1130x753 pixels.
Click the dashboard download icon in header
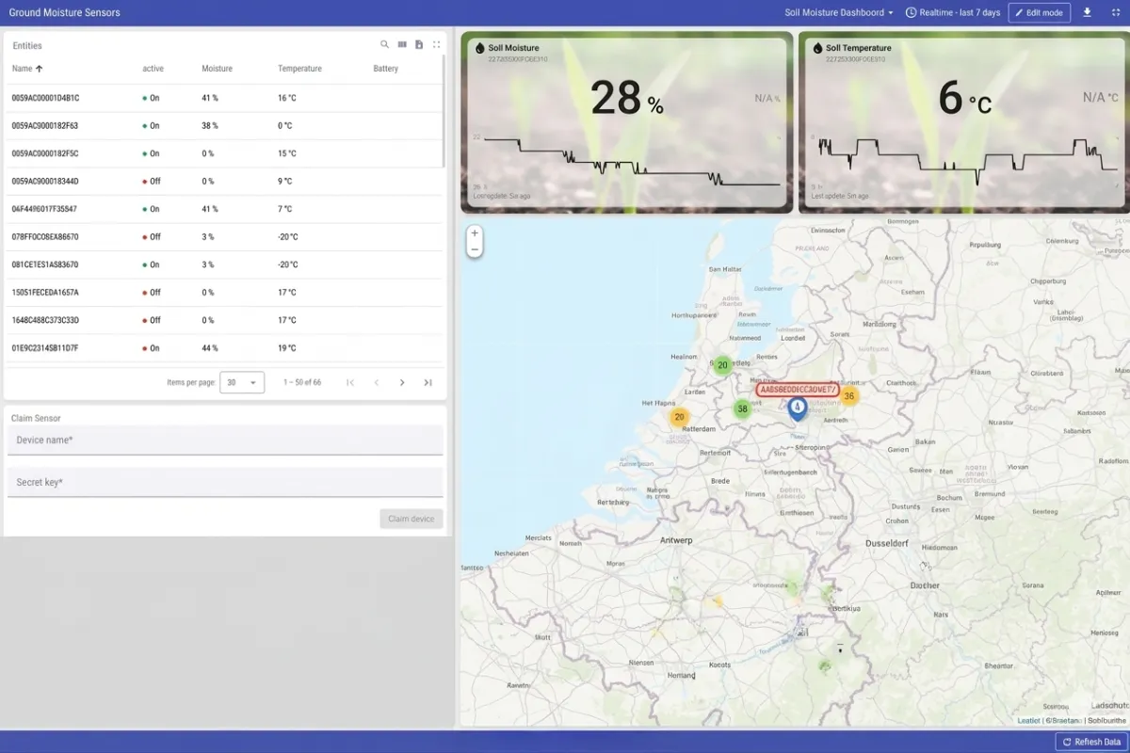[1087, 12]
